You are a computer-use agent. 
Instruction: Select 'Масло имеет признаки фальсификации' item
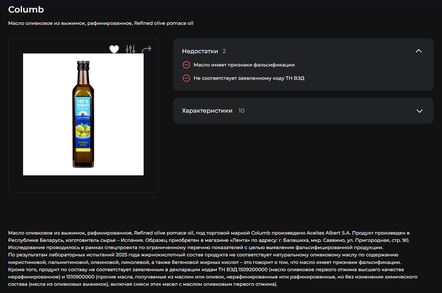click(244, 65)
